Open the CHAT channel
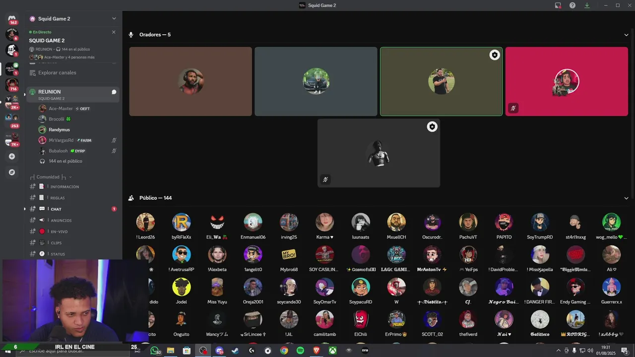The image size is (635, 357). pyautogui.click(x=72, y=209)
